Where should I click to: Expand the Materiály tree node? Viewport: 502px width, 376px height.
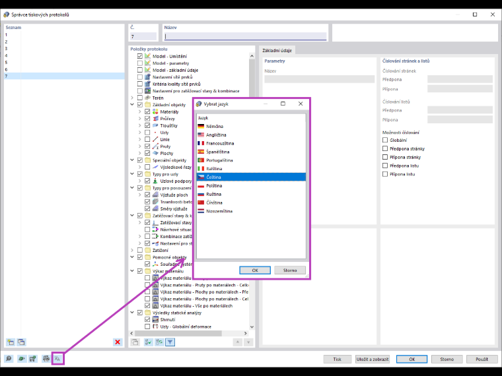(x=139, y=111)
